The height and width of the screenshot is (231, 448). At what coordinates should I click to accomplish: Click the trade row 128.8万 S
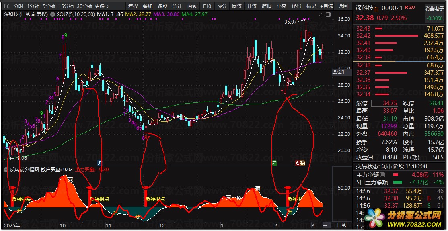pyautogui.click(x=400, y=206)
